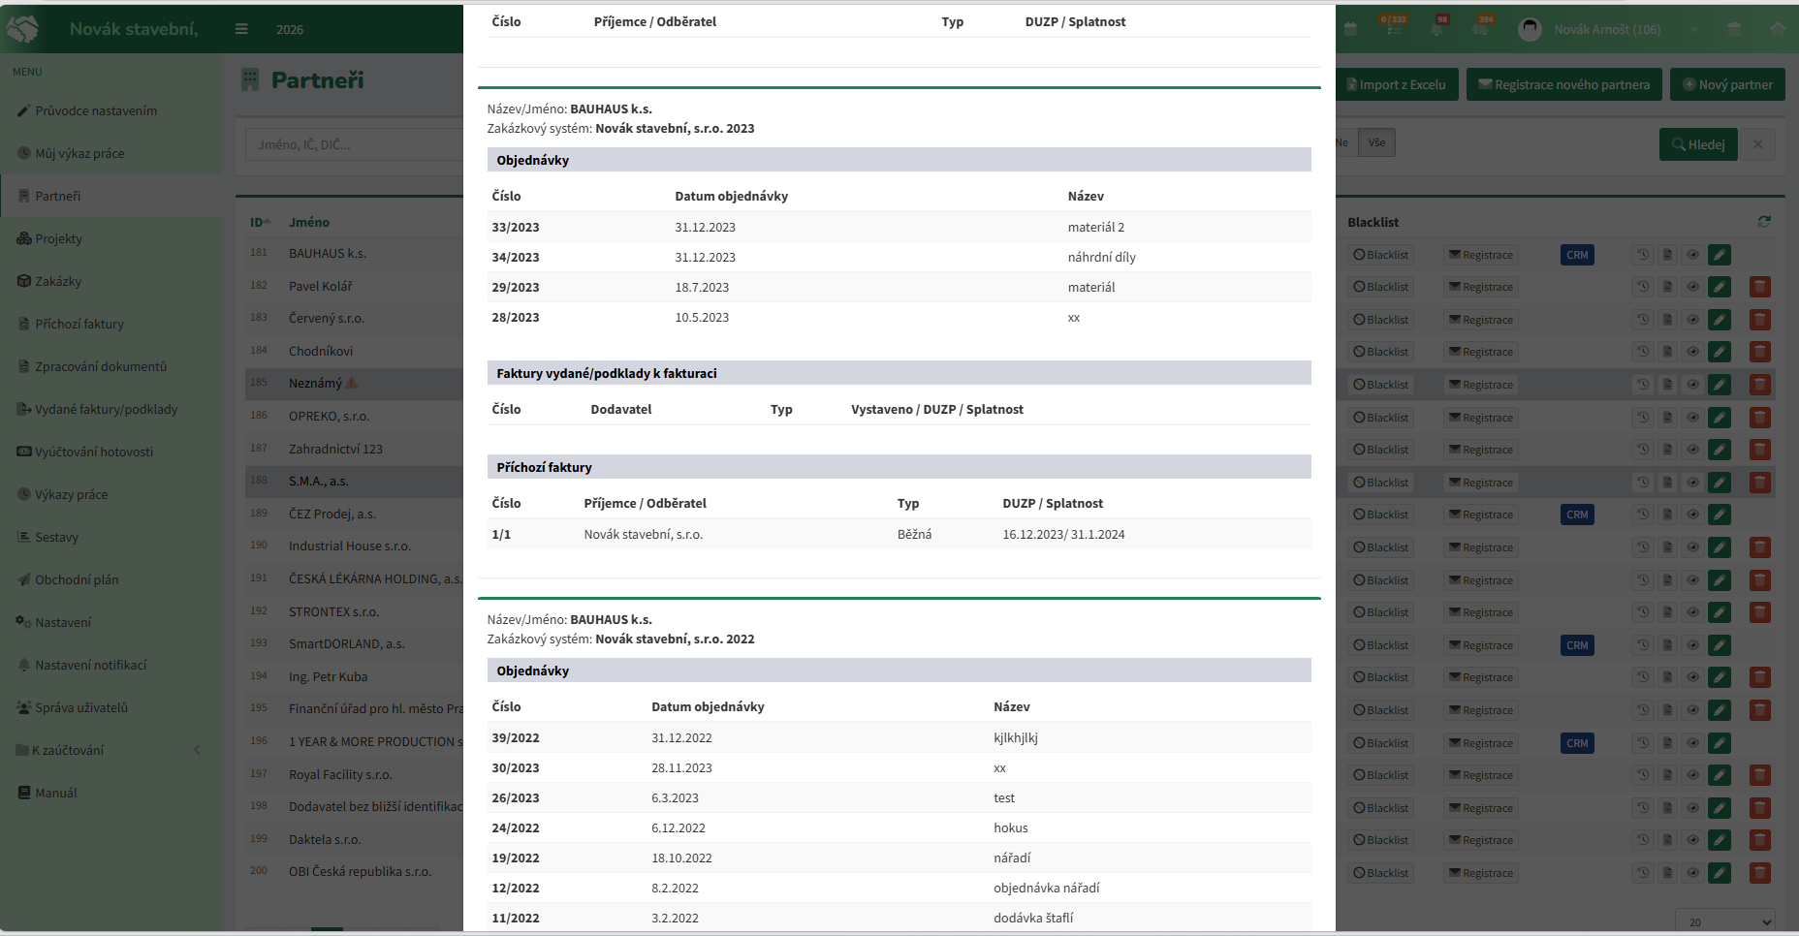Screen dimensions: 1799x936
Task: Open history icon for Červený s.r.o. row
Action: (x=1643, y=320)
